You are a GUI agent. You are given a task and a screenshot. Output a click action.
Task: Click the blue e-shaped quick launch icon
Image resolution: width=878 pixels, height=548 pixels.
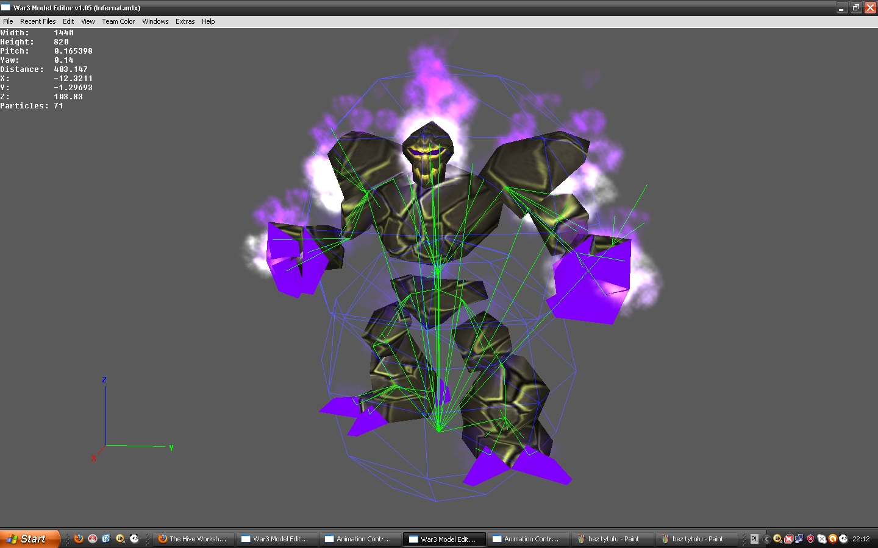[107, 539]
